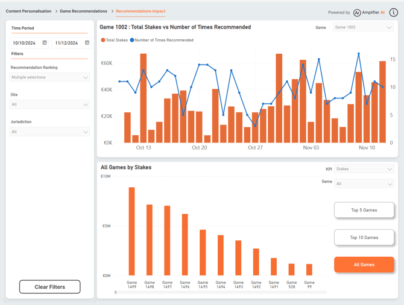Viewport: 404px width, 305px height.
Task: Click the horizontal scrollbar under games chart
Action: 116,292
